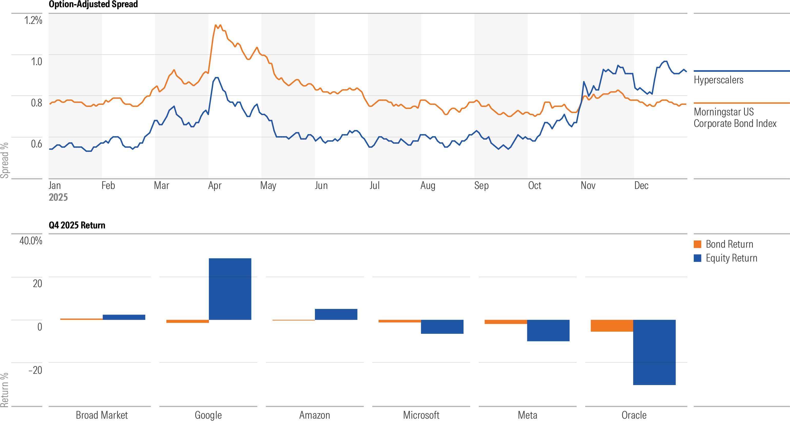Select the Microsoft category label
This screenshot has height=423, width=790.
click(421, 415)
